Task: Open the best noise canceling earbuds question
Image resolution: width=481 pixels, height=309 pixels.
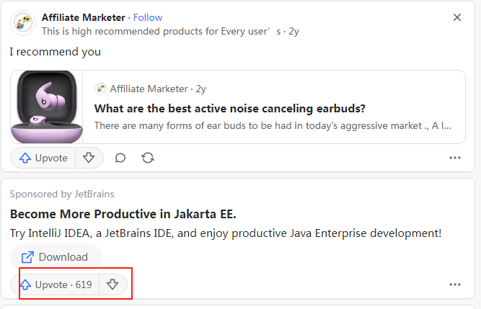Action: pyautogui.click(x=230, y=109)
